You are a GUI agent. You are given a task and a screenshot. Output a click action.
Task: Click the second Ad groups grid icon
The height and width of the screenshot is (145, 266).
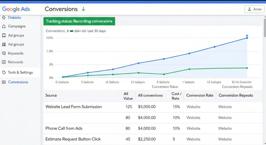4,44
